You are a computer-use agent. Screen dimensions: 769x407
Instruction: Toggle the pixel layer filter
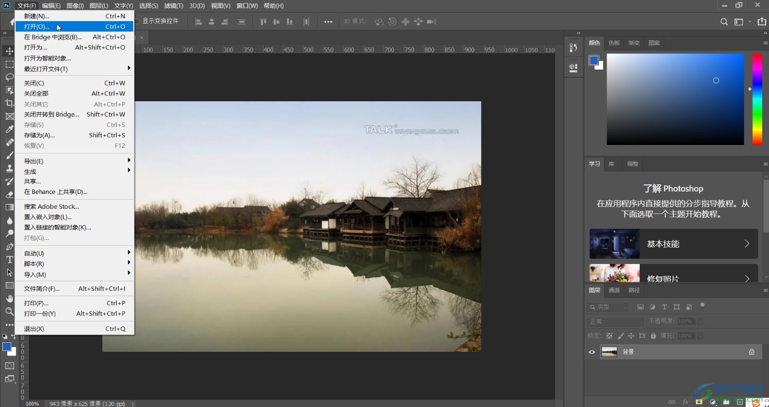pyautogui.click(x=640, y=307)
